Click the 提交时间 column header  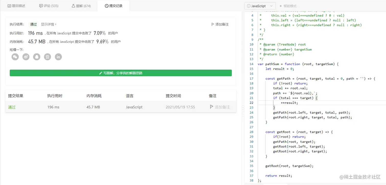173,96
